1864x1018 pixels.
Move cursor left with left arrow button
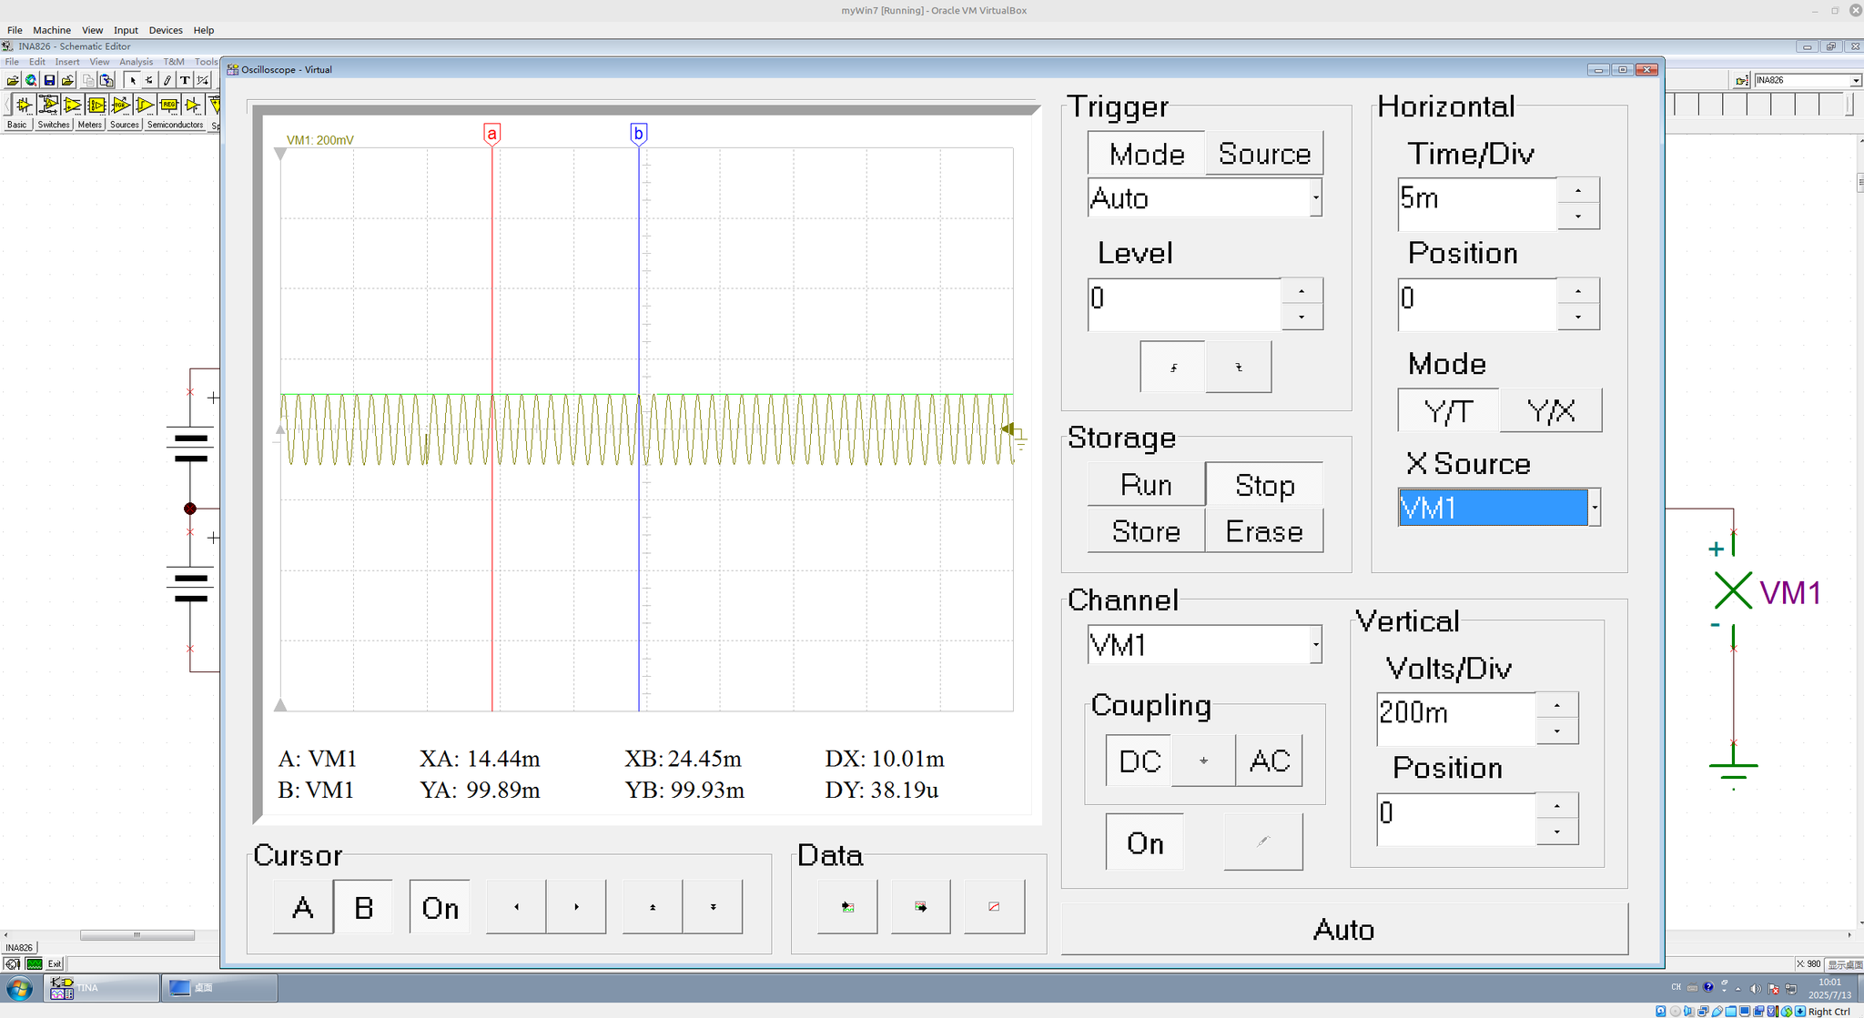(516, 907)
